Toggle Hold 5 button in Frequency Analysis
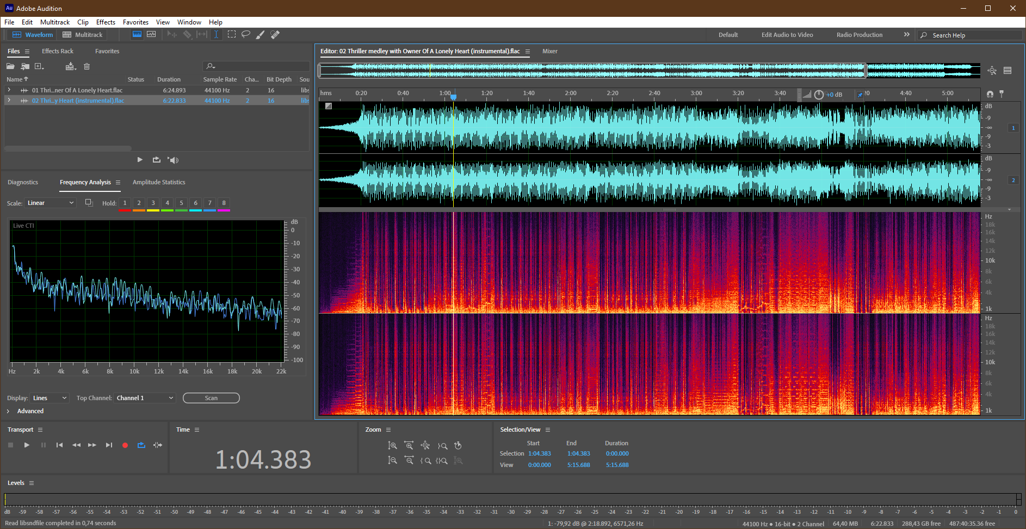 click(181, 203)
